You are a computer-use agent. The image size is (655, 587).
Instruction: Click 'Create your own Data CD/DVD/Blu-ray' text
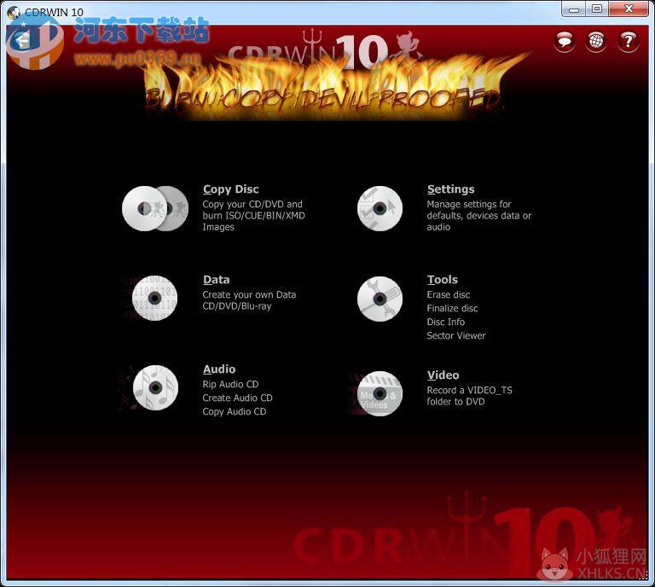pos(249,301)
